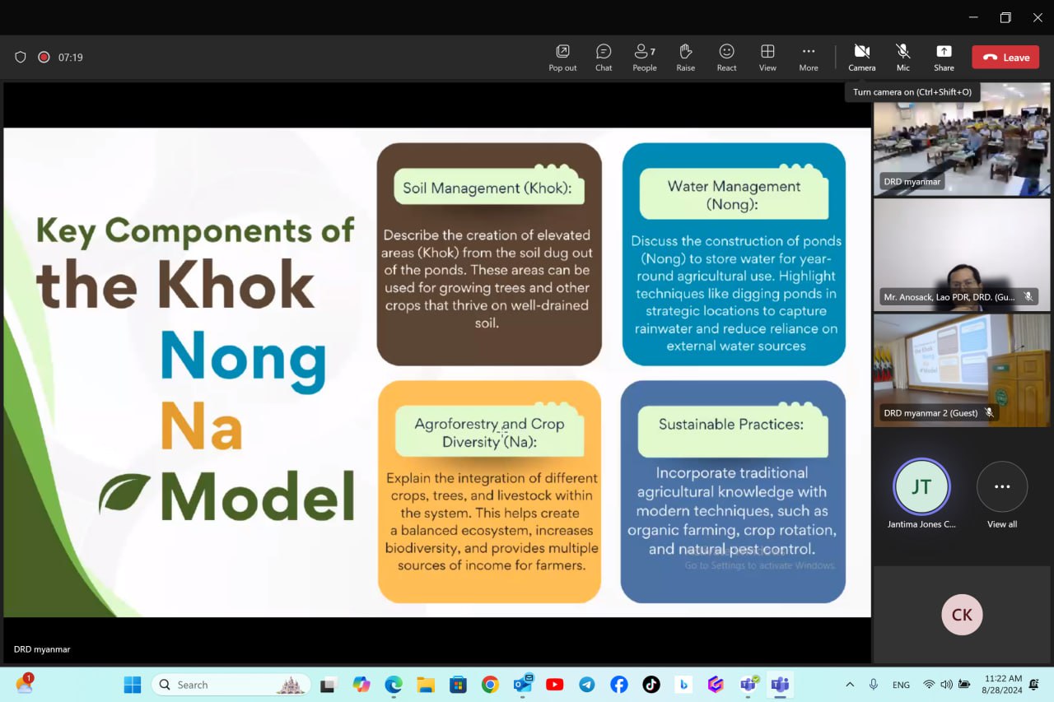The image size is (1054, 702).
Task: Open the People participants list
Action: click(644, 57)
